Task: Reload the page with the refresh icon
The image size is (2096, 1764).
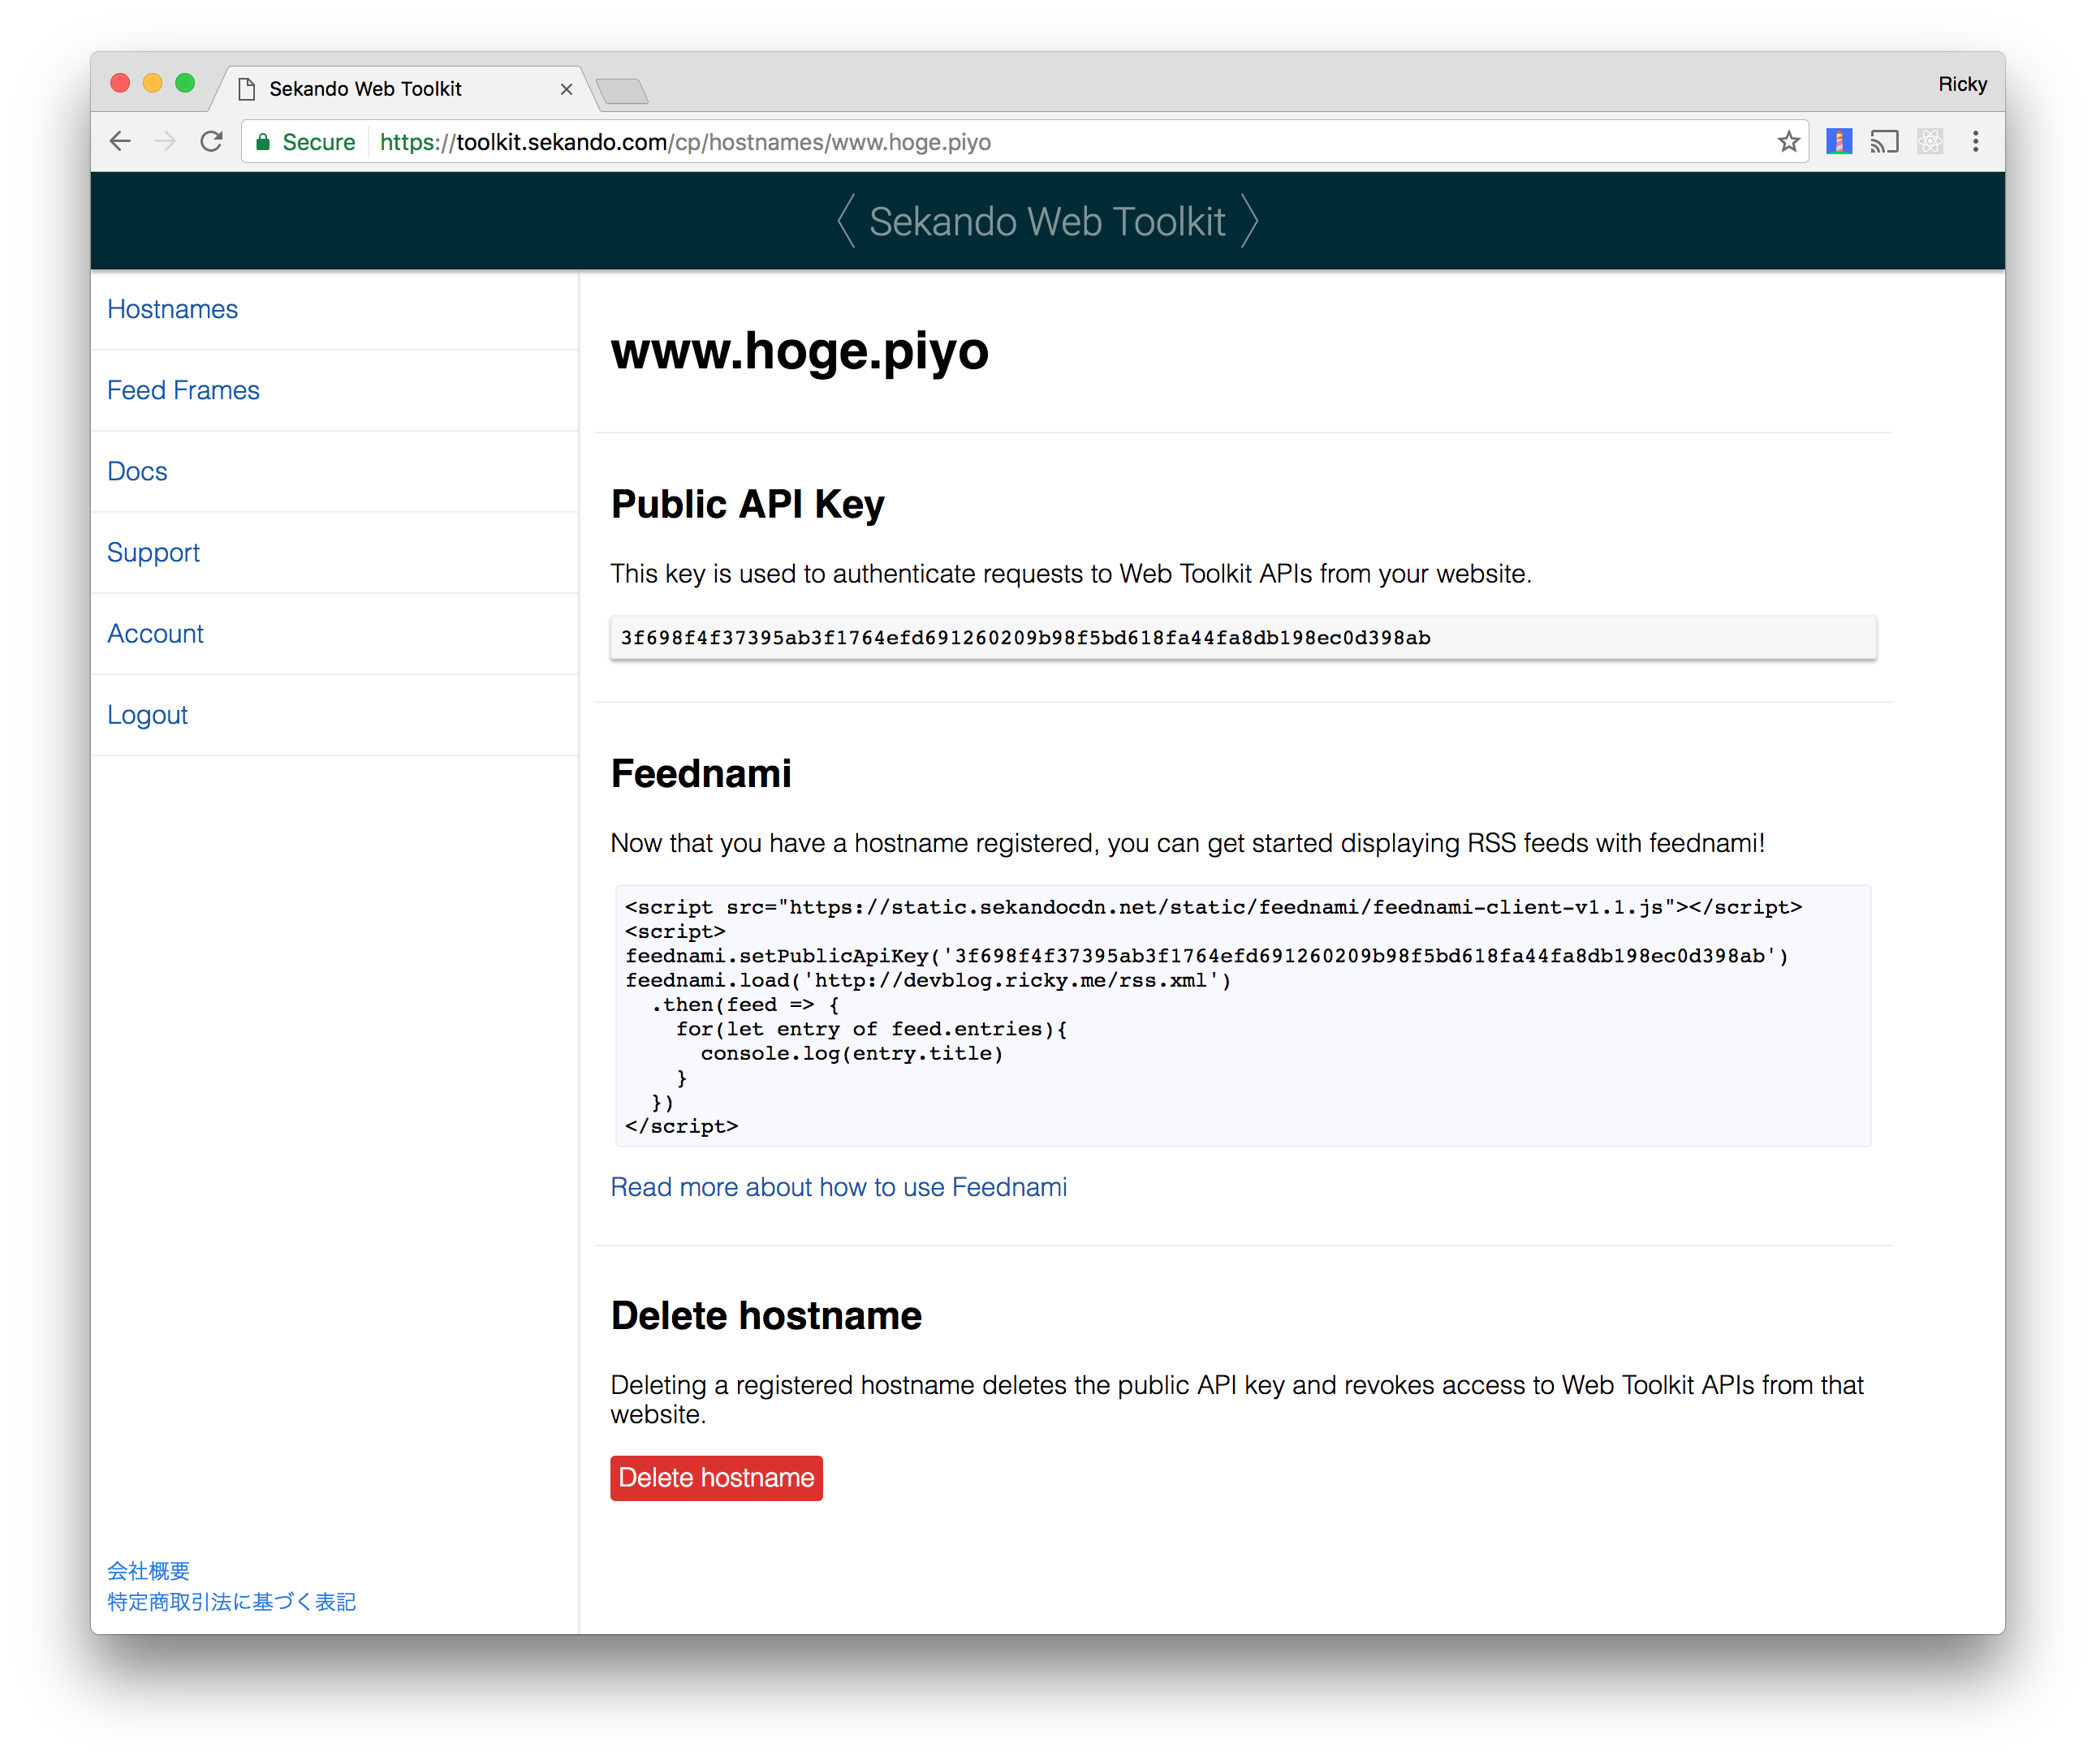Action: [x=211, y=141]
